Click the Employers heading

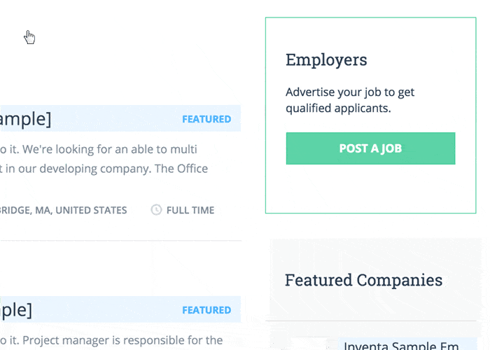point(326,60)
